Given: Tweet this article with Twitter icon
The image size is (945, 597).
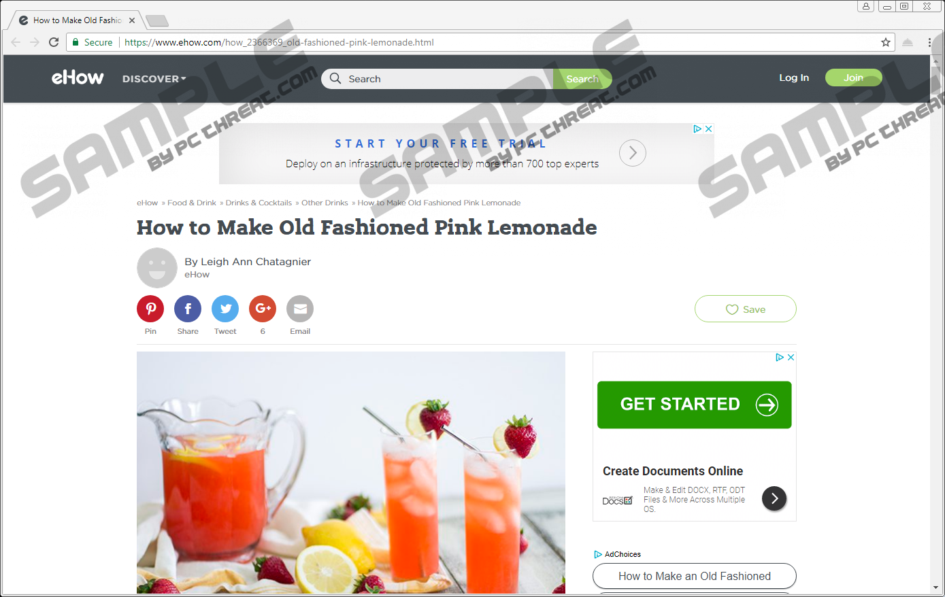Looking at the screenshot, I should tap(225, 309).
